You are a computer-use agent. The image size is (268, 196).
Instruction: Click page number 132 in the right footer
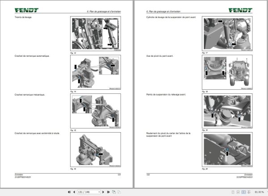(148, 175)
